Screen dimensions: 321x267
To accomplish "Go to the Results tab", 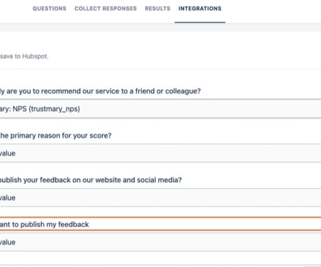I will tap(158, 9).
